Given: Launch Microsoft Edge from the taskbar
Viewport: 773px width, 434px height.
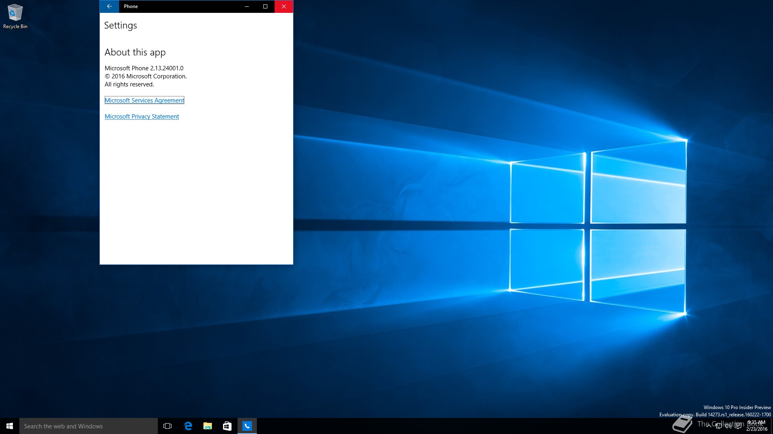Looking at the screenshot, I should click(x=188, y=426).
